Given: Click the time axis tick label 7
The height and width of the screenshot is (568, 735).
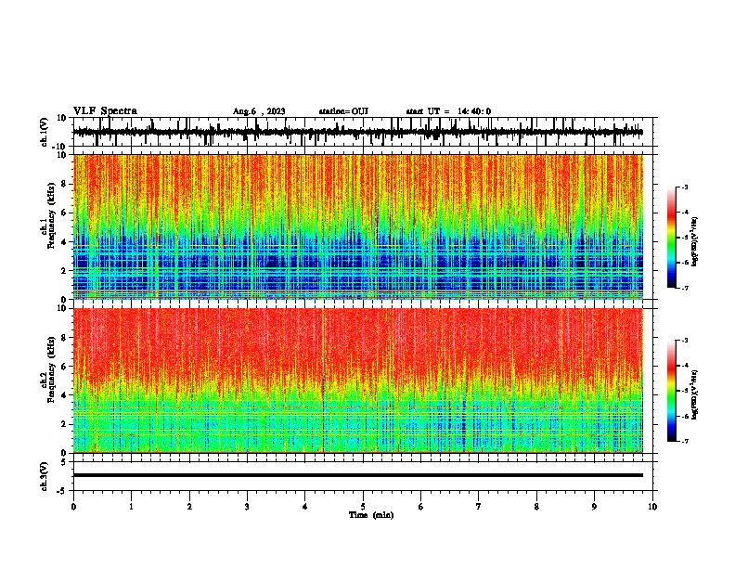Looking at the screenshot, I should [479, 507].
